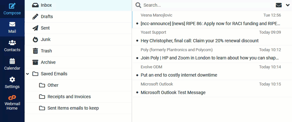Select the Trash folder label
This screenshot has width=292, height=122.
point(46,51)
